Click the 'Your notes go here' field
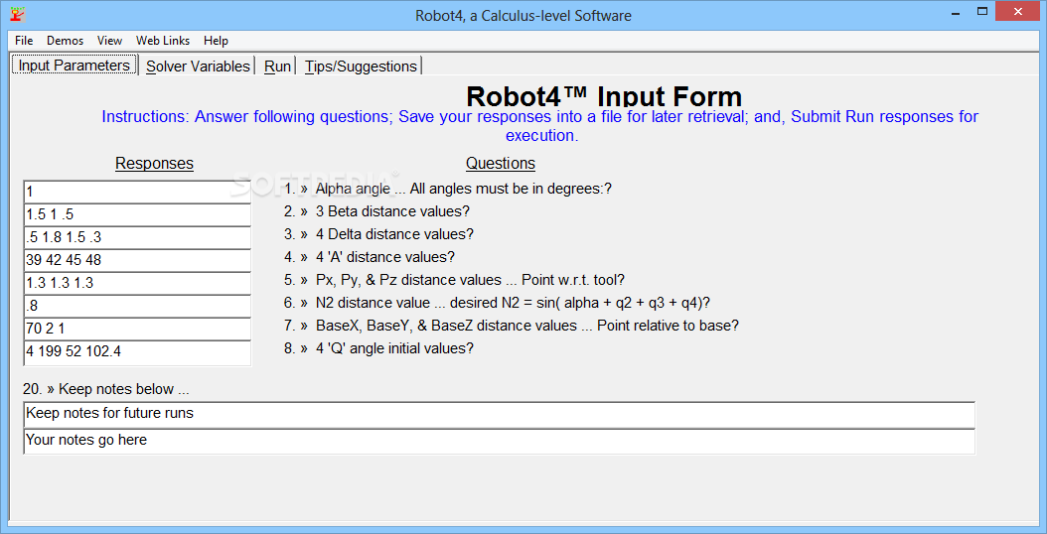 [499, 442]
